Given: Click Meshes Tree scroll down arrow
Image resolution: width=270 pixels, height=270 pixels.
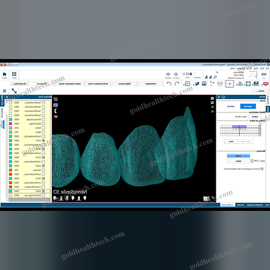Looking at the screenshot, I should click(x=7, y=200).
